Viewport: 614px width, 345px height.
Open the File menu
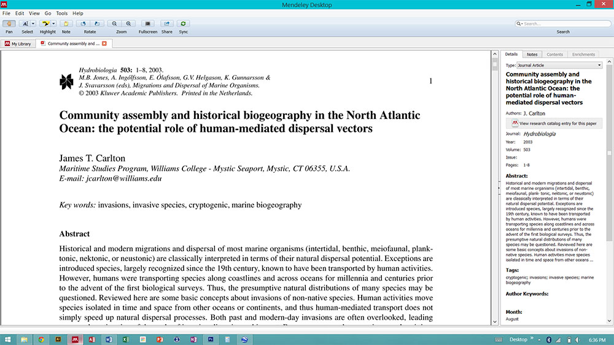(6, 13)
